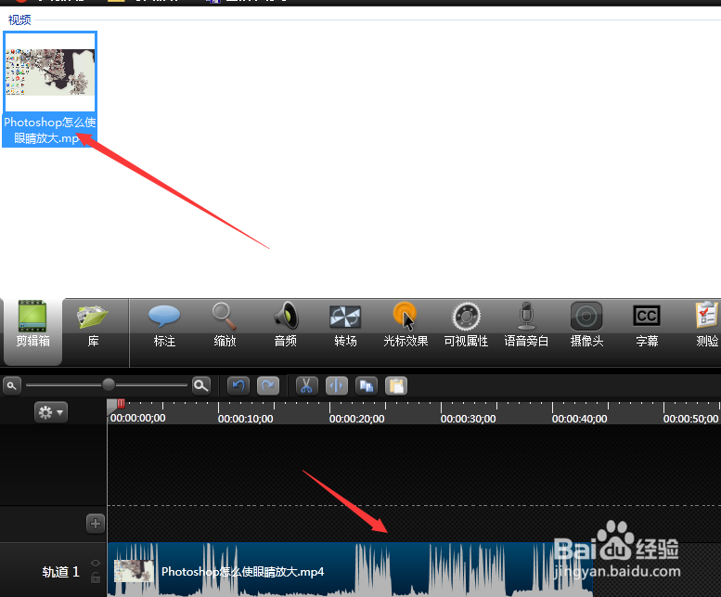Viewport: 721px width, 597px height.
Task: Open the 缩放 zoom tool
Action: coord(225,324)
